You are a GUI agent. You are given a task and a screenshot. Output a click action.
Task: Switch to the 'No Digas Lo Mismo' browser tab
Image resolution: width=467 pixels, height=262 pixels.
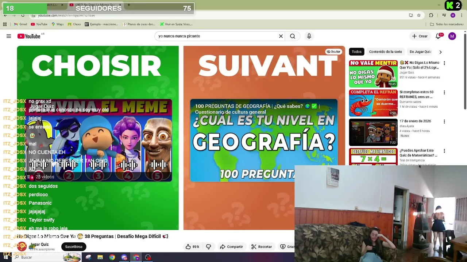coord(96,5)
